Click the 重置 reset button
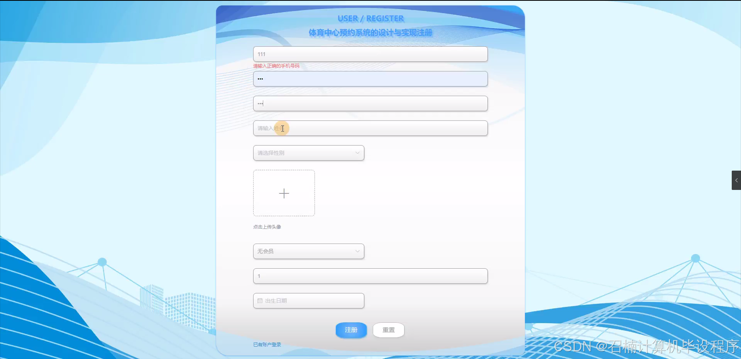This screenshot has height=359, width=741. [x=388, y=330]
